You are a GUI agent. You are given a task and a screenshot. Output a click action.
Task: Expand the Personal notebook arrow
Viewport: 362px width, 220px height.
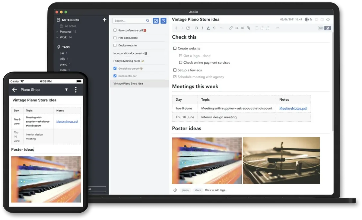57,32
